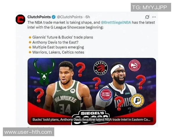Screen dimensions: 174x139
Task: Click the Siegel's Scoop badge
Action: pyautogui.click(x=91, y=118)
